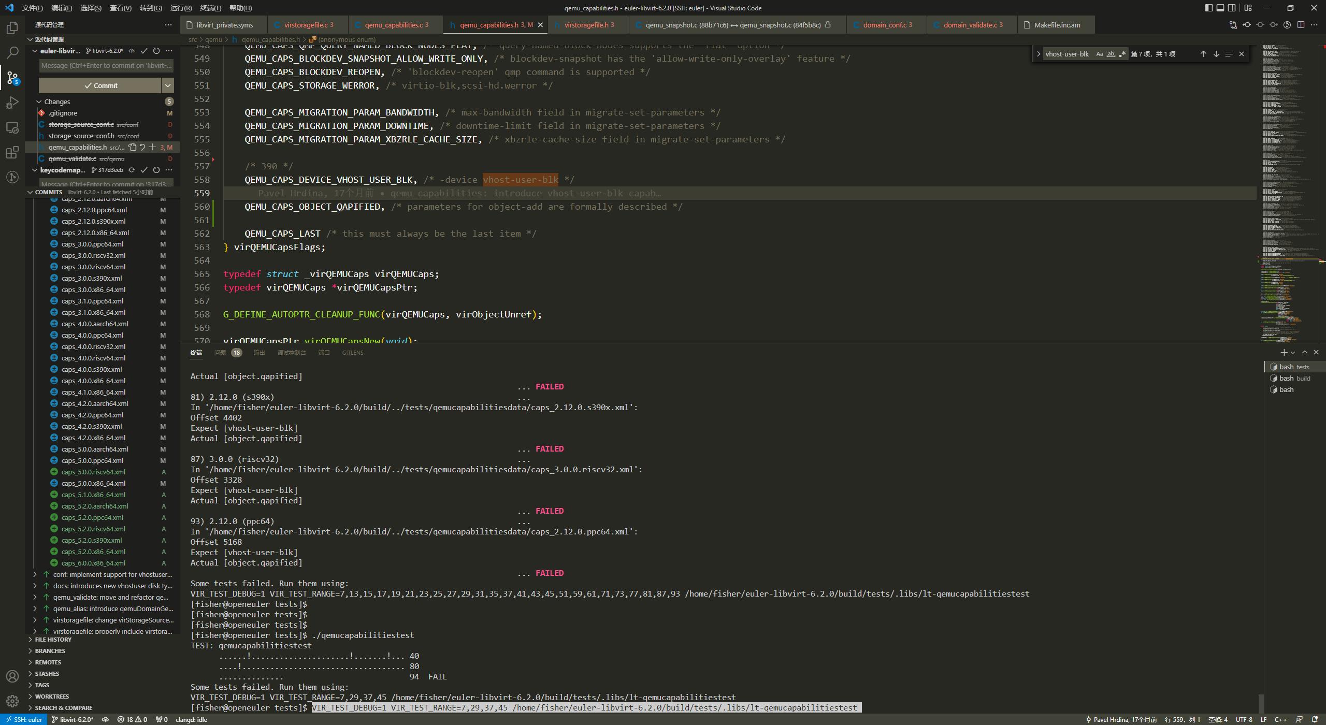Open notifications bell in status bar

click(1315, 719)
